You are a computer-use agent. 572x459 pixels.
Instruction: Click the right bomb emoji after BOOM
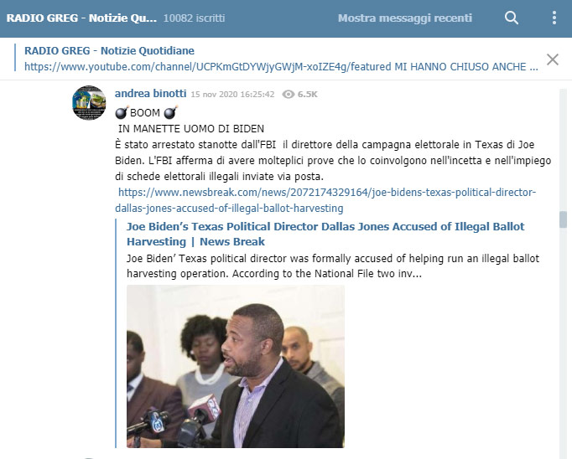click(170, 112)
